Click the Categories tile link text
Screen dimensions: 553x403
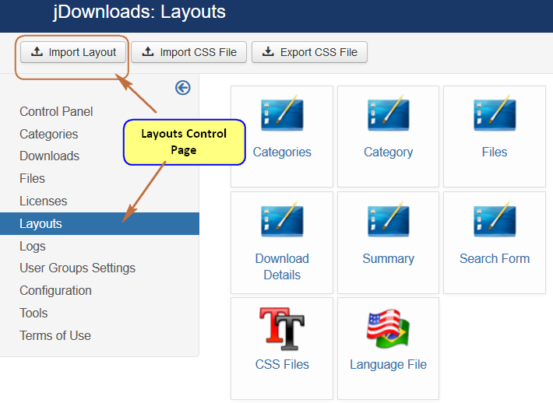point(282,152)
